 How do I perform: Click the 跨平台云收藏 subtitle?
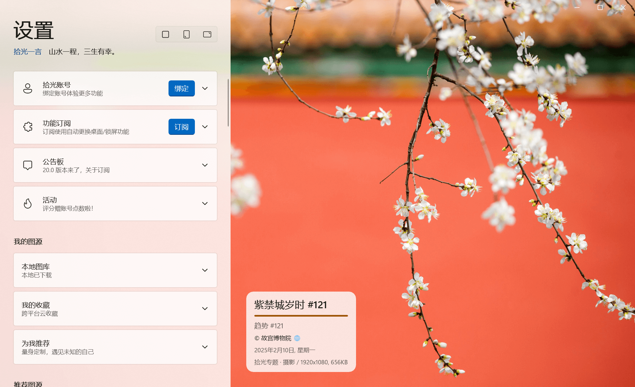coord(40,314)
